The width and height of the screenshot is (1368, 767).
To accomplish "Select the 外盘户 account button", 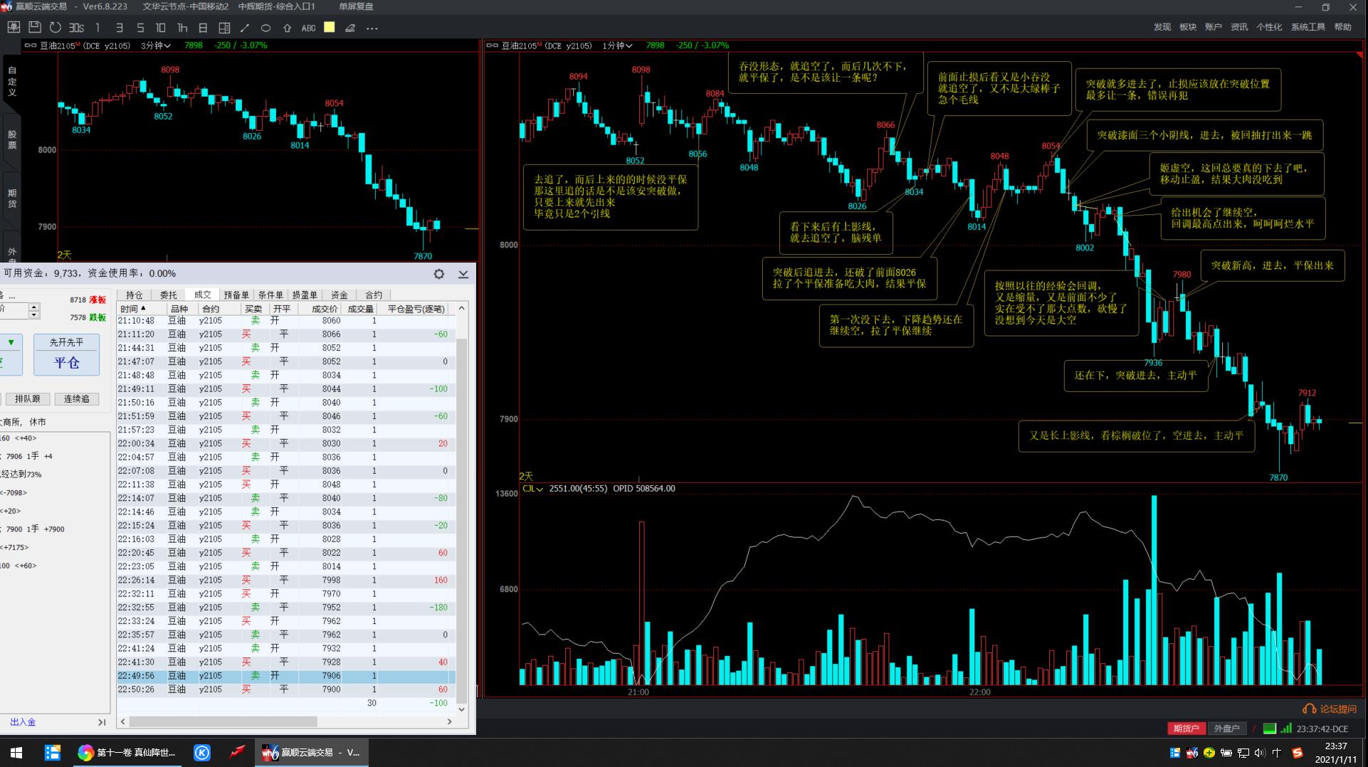I will click(1226, 728).
